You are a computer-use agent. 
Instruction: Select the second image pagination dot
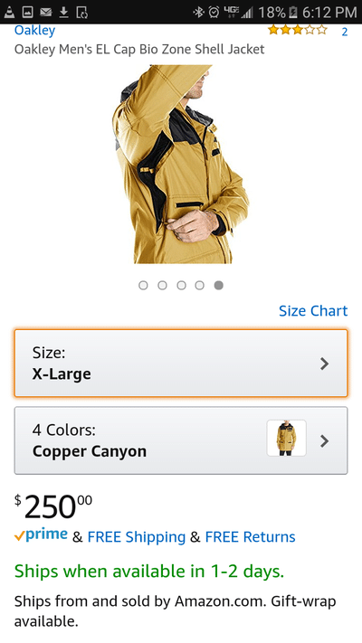click(163, 285)
